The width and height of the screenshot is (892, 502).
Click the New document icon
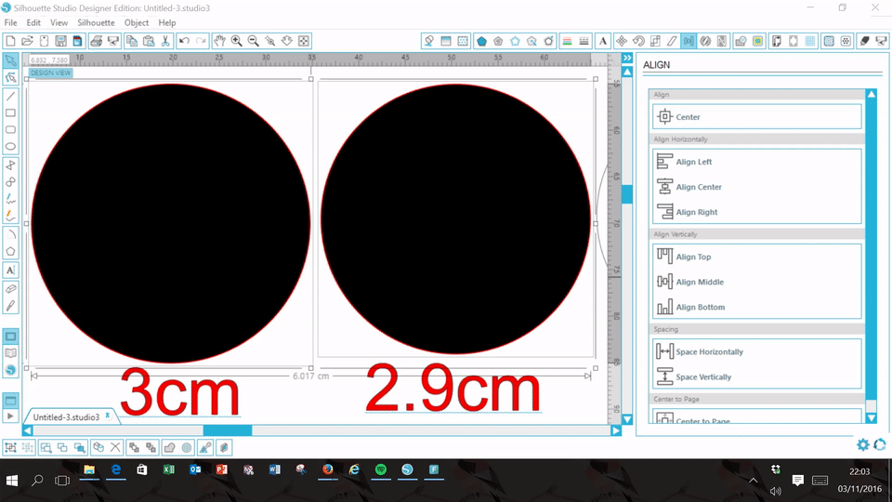coord(10,41)
